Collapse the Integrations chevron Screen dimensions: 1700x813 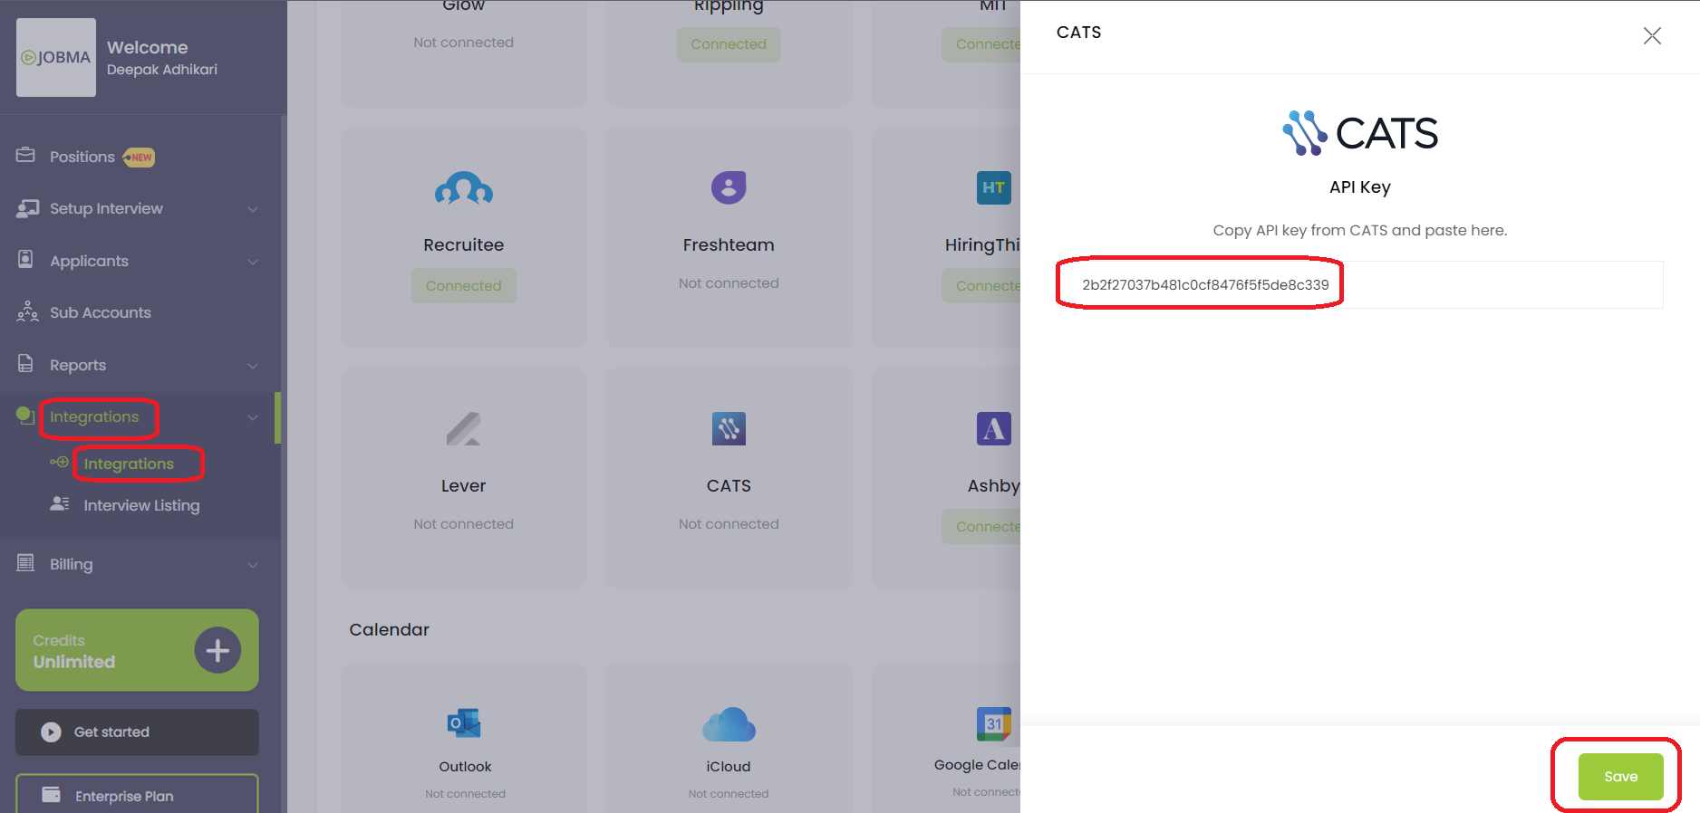click(x=253, y=417)
